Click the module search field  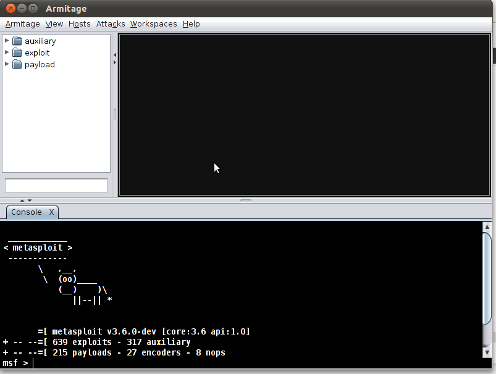click(56, 186)
